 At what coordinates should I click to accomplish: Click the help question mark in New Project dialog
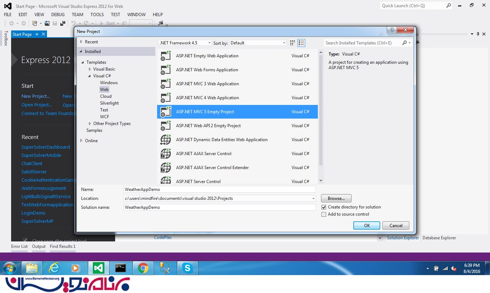[392, 30]
